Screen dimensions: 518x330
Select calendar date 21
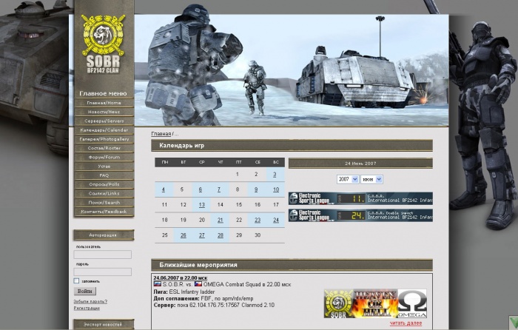[221, 220]
